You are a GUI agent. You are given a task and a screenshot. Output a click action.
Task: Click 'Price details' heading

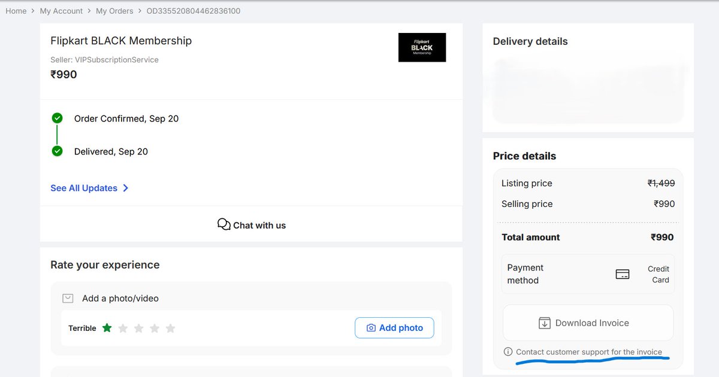(x=524, y=156)
